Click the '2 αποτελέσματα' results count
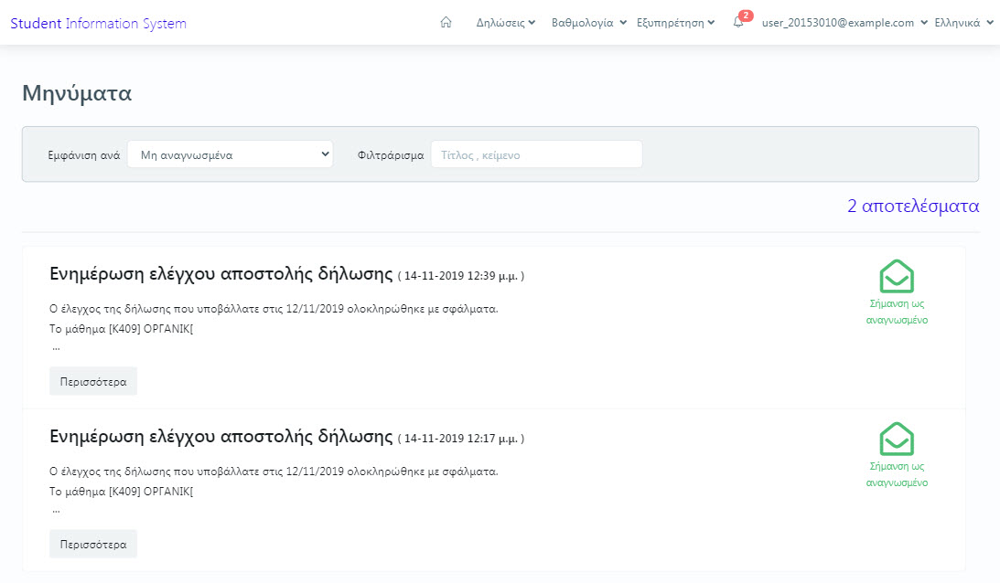This screenshot has height=583, width=1000. [912, 207]
